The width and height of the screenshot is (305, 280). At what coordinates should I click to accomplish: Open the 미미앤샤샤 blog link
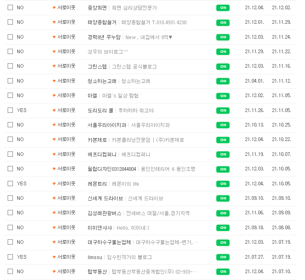coord(100,228)
